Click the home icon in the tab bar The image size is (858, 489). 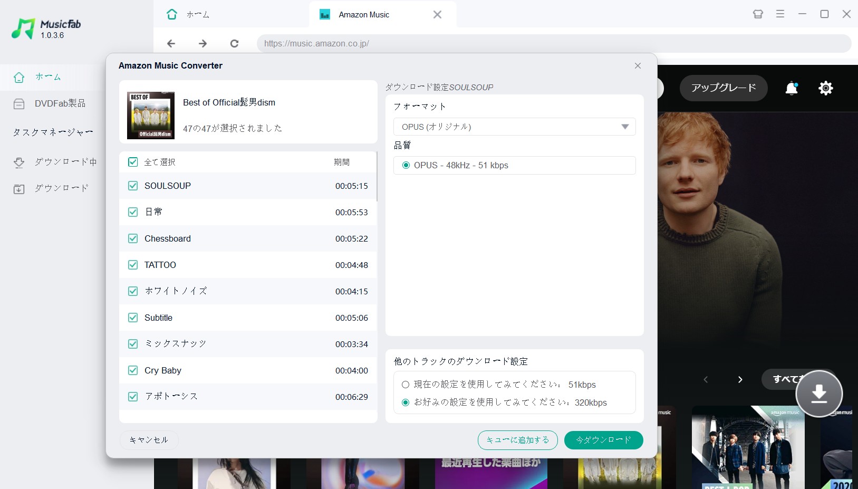(x=172, y=14)
